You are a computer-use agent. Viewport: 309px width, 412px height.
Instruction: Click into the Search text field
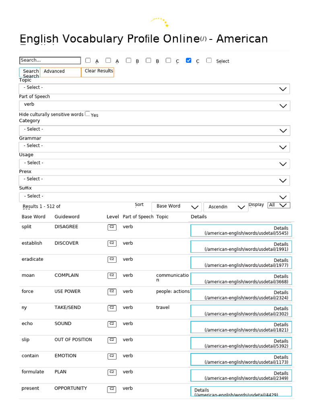50,60
